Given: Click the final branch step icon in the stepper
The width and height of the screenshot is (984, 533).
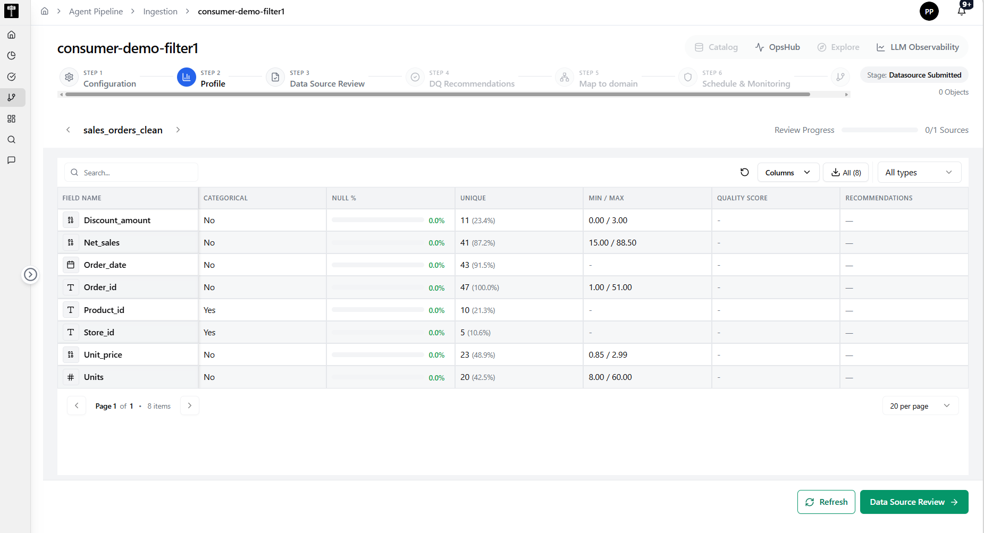Looking at the screenshot, I should [840, 77].
